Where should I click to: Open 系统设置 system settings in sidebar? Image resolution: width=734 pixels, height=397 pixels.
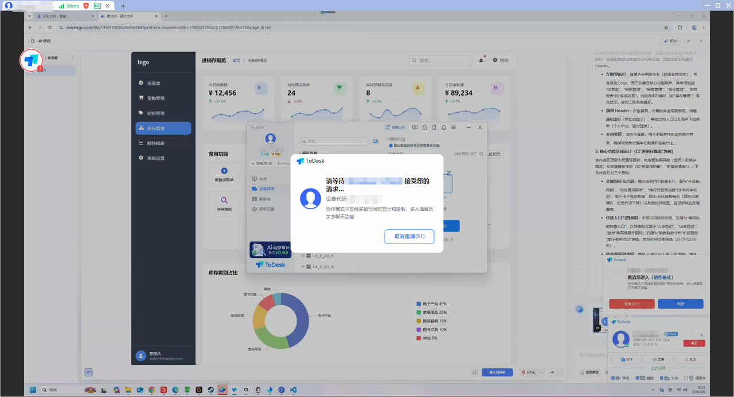click(163, 158)
